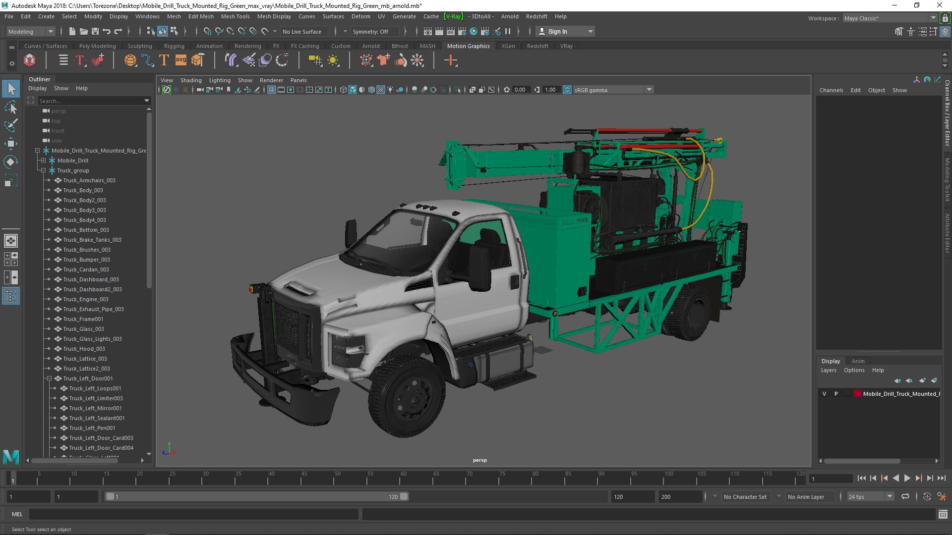Click the Save Scene icon

(x=95, y=31)
